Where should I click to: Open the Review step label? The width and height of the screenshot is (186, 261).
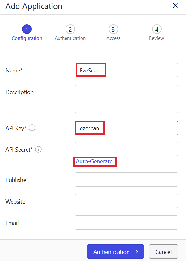[157, 38]
